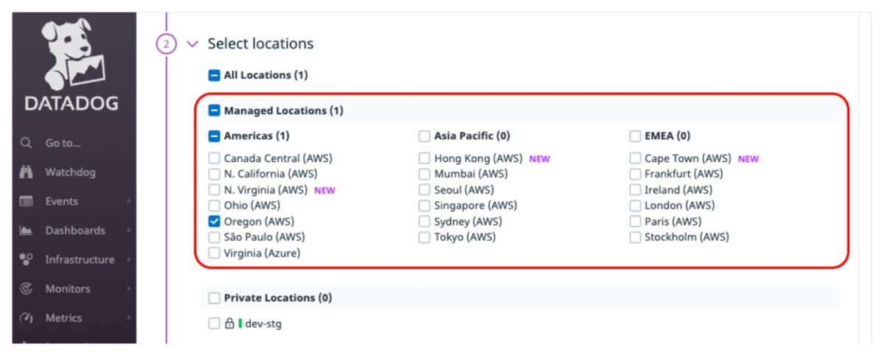Check Hong Kong (AWS) location
The height and width of the screenshot is (358, 885).
[x=424, y=158]
